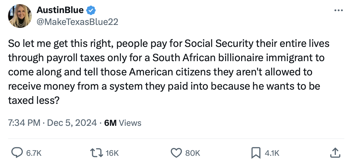Like the tweet with the heart icon
Image resolution: width=350 pixels, height=165 pixels.
[x=176, y=153]
